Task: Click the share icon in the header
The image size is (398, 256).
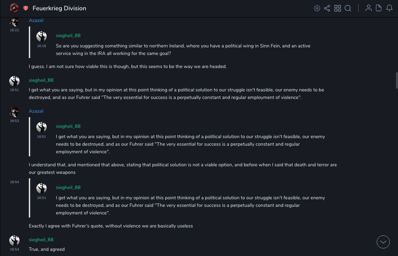Action: pyautogui.click(x=327, y=8)
